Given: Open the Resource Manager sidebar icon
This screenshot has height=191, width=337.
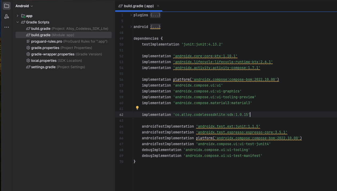Looking at the screenshot, I should point(7,17).
